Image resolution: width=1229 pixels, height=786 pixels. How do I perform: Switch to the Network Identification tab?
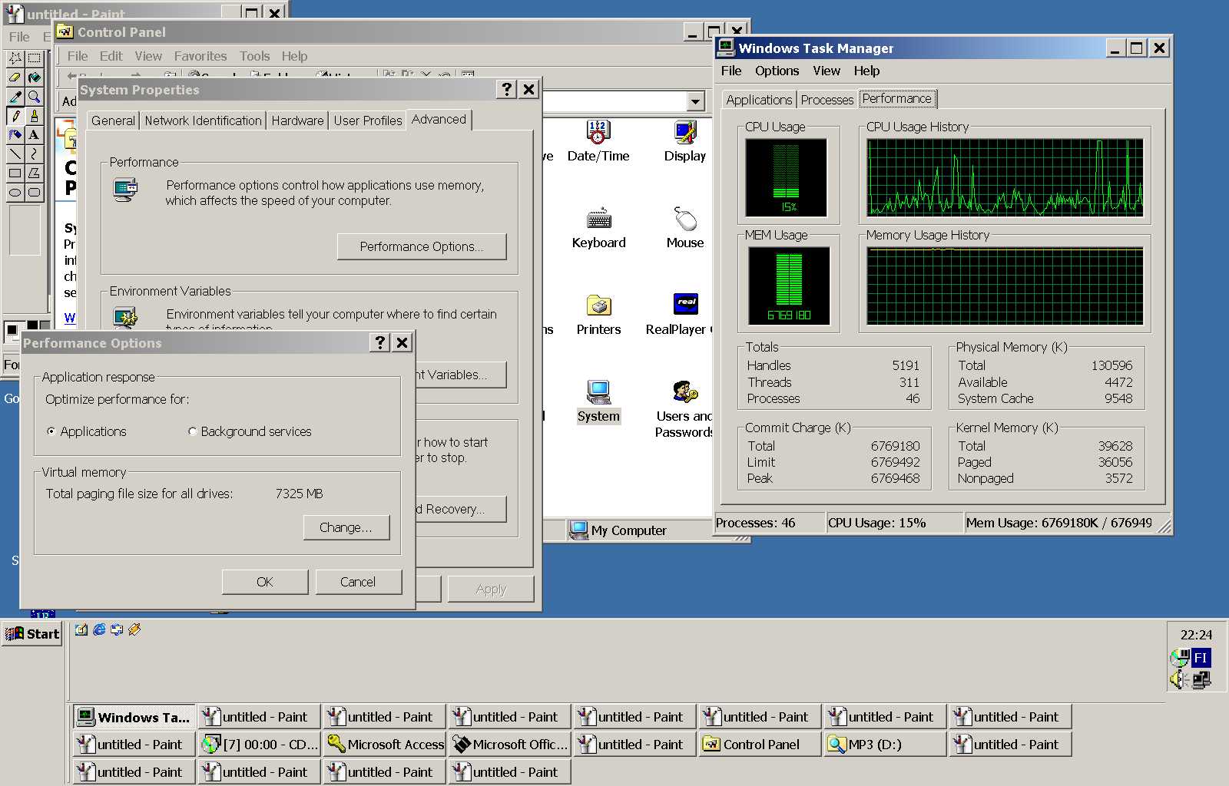[x=203, y=121]
